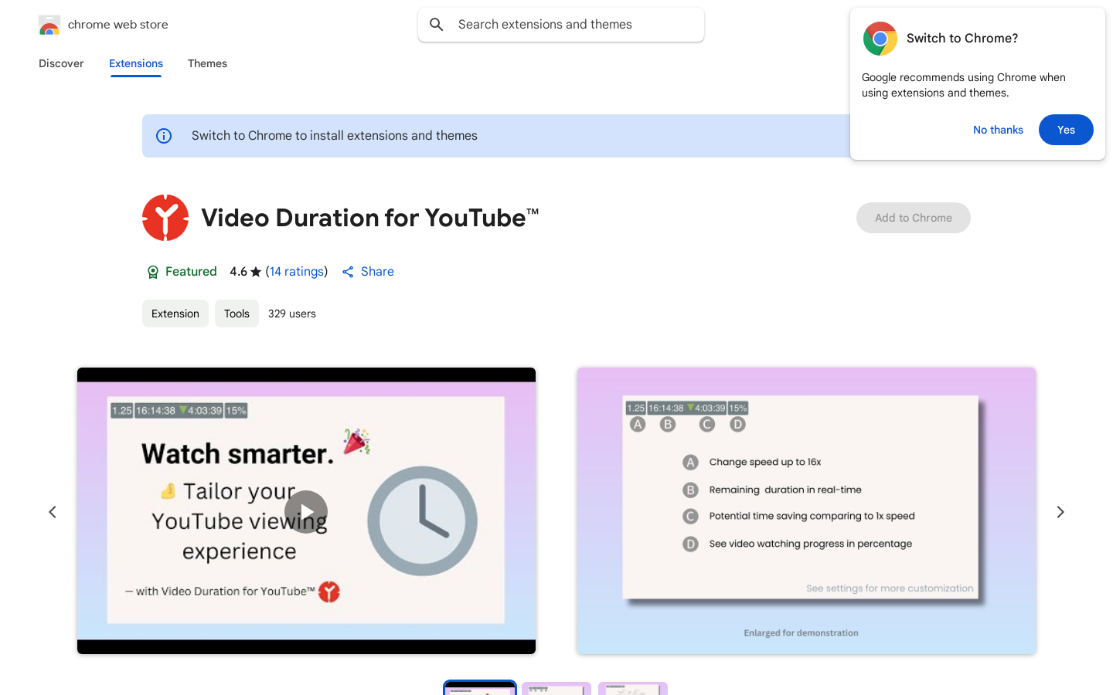Image resolution: width=1113 pixels, height=695 pixels.
Task: Click the Switch to Chrome banner text
Action: [x=335, y=136]
